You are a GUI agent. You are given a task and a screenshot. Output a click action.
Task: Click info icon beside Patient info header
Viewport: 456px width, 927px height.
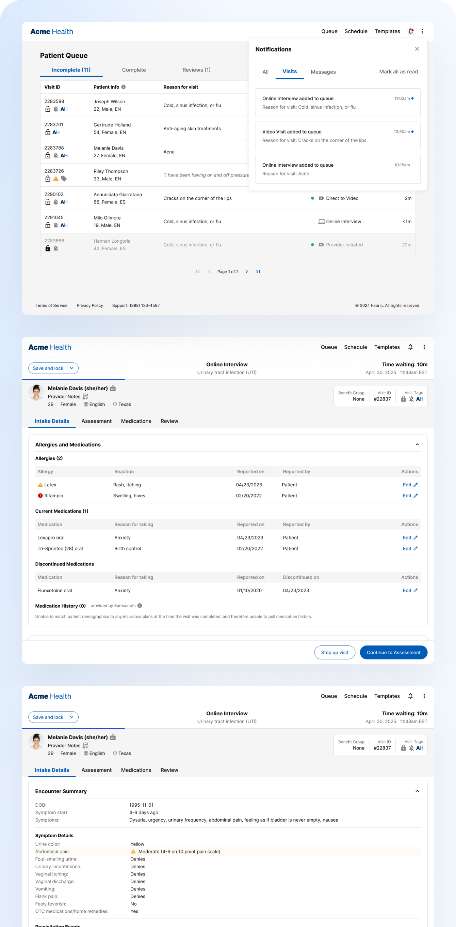pos(124,87)
